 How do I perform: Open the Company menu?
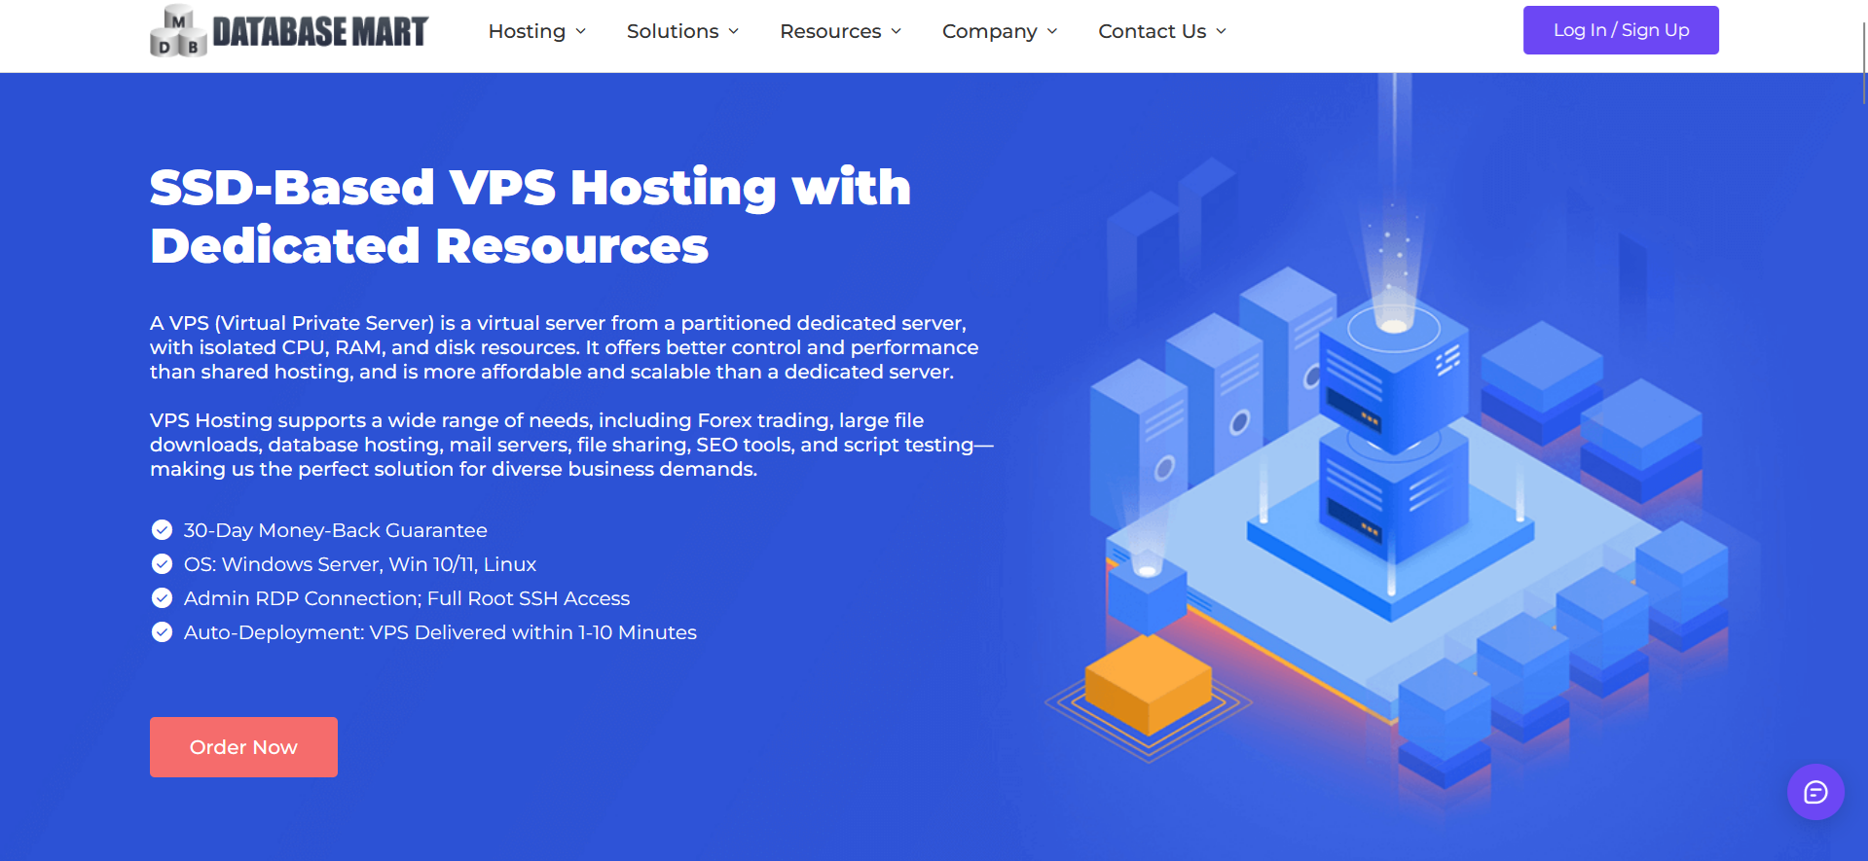(x=1000, y=31)
